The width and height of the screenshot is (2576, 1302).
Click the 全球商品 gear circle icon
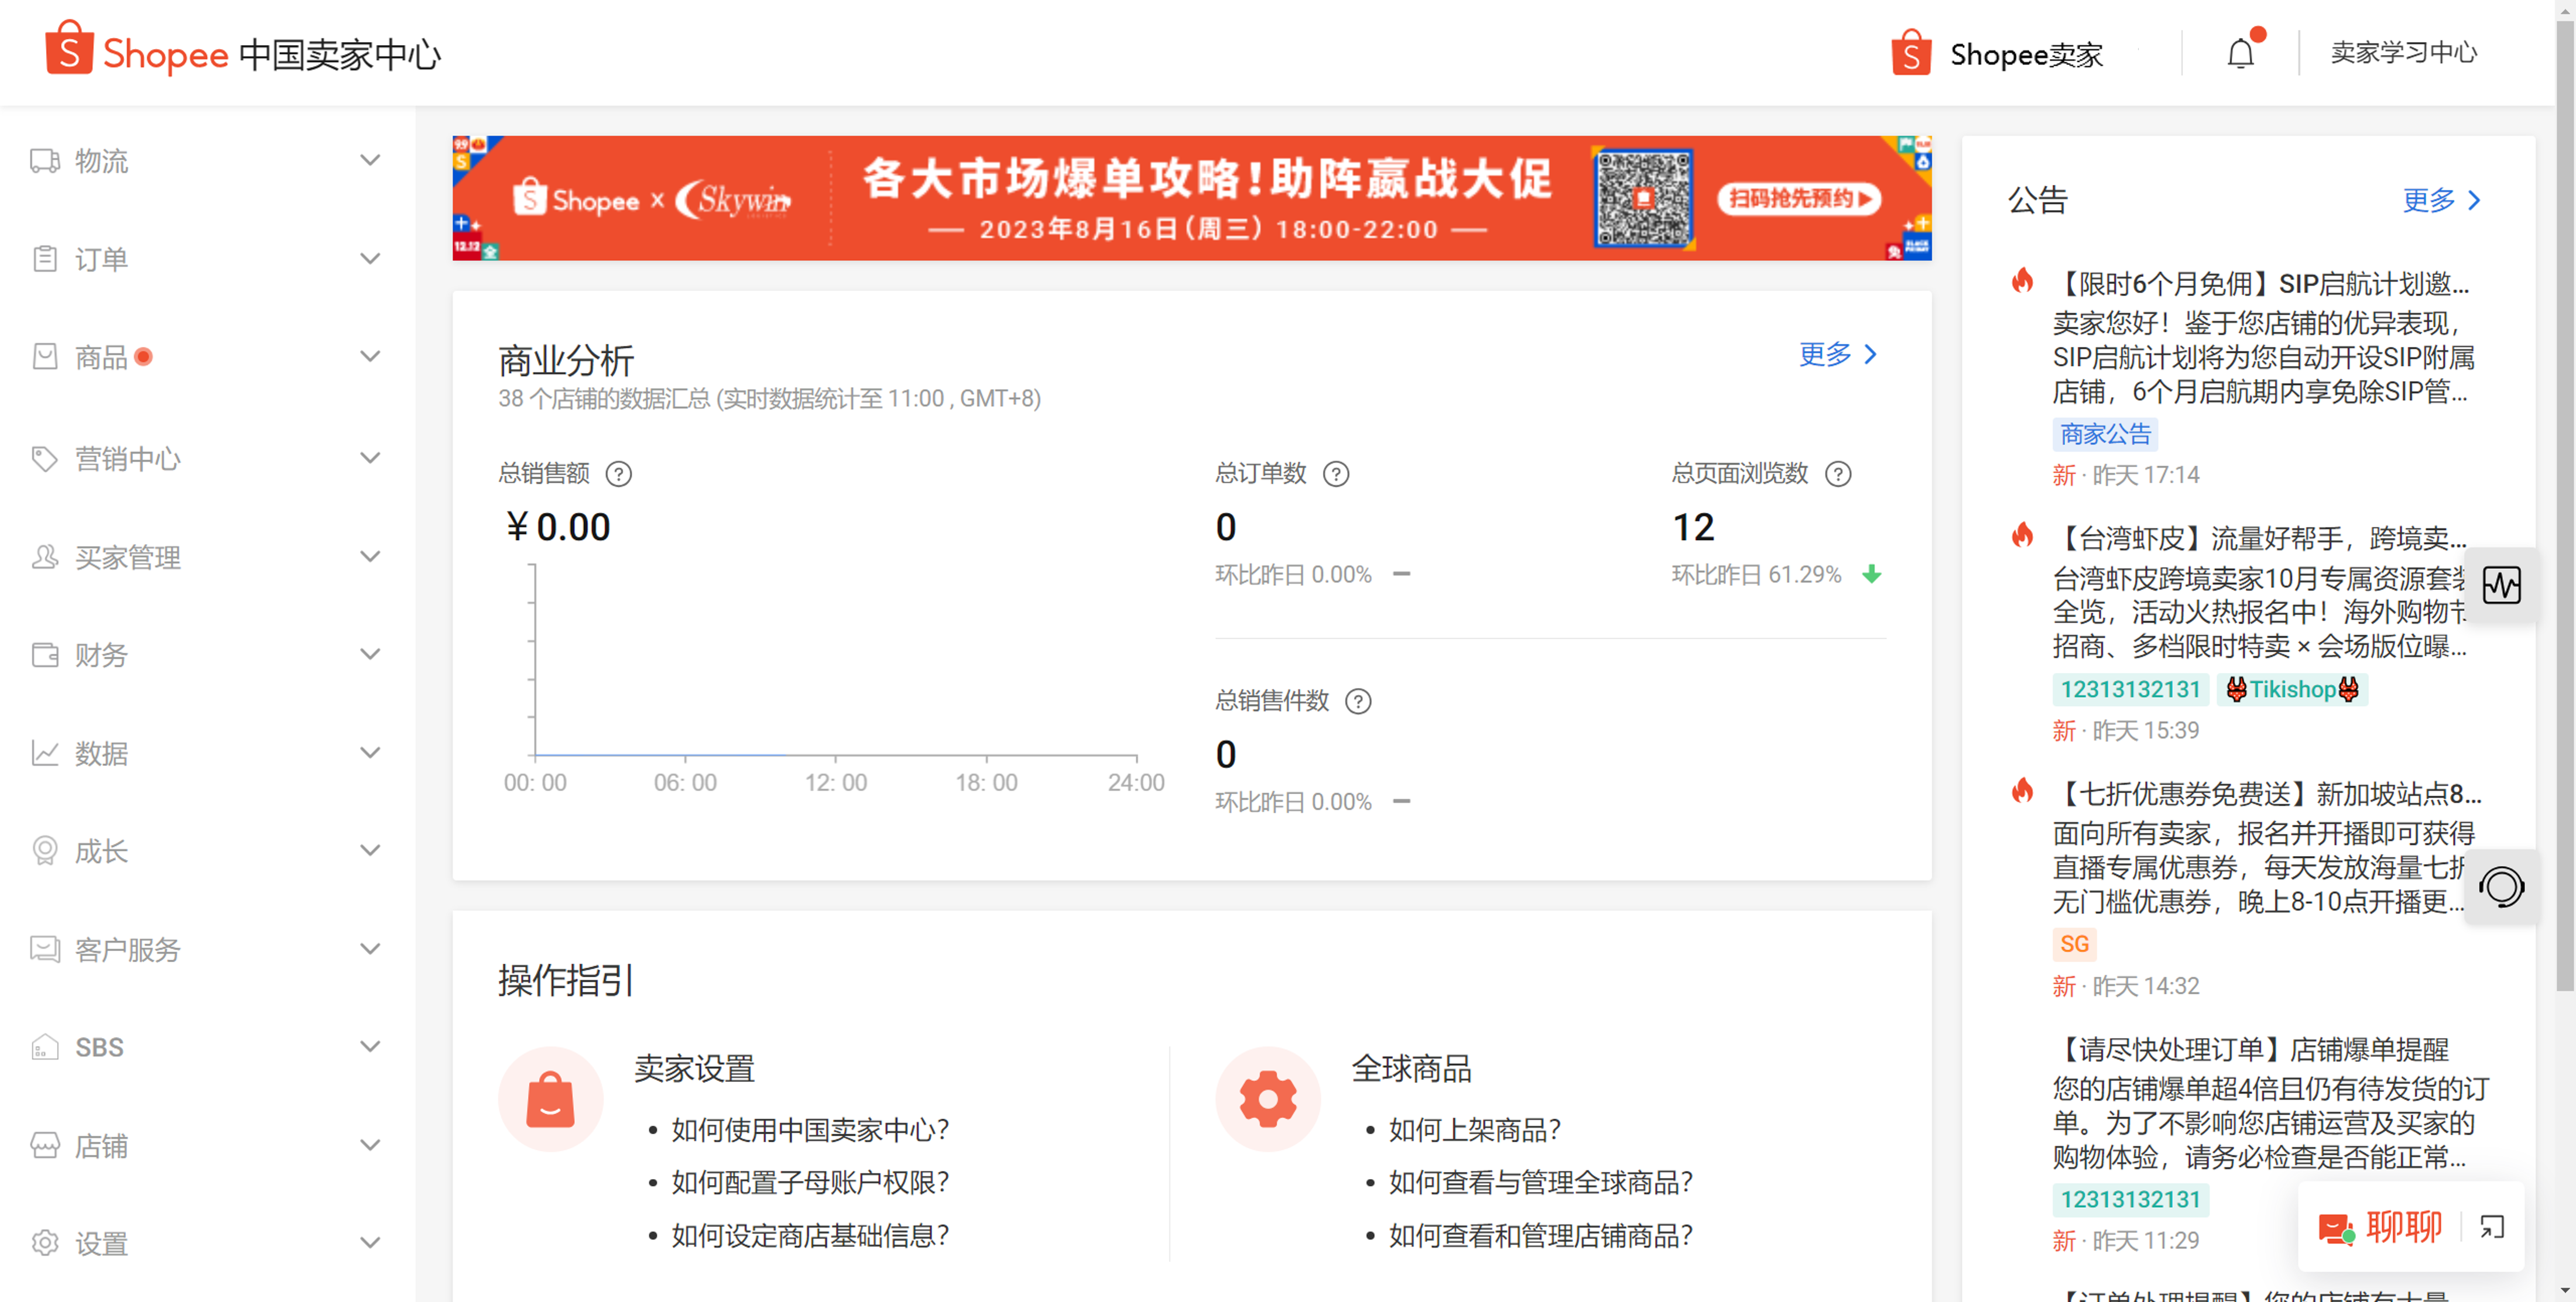click(x=1268, y=1099)
